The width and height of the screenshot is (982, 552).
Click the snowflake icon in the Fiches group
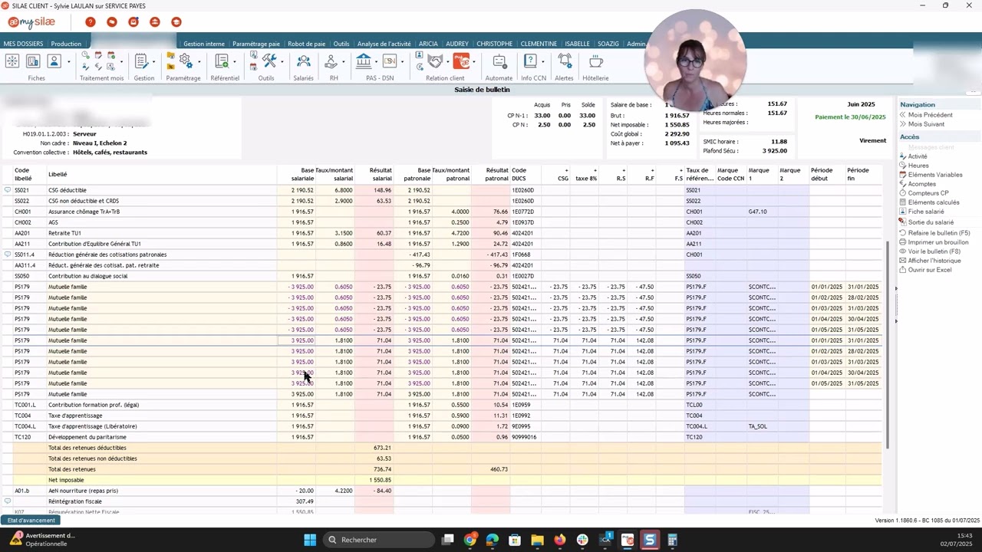12,61
